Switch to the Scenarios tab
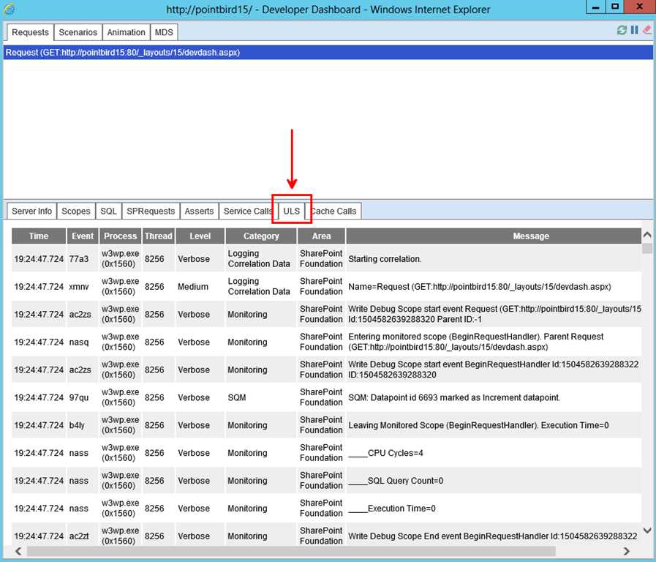656x562 pixels. click(78, 32)
